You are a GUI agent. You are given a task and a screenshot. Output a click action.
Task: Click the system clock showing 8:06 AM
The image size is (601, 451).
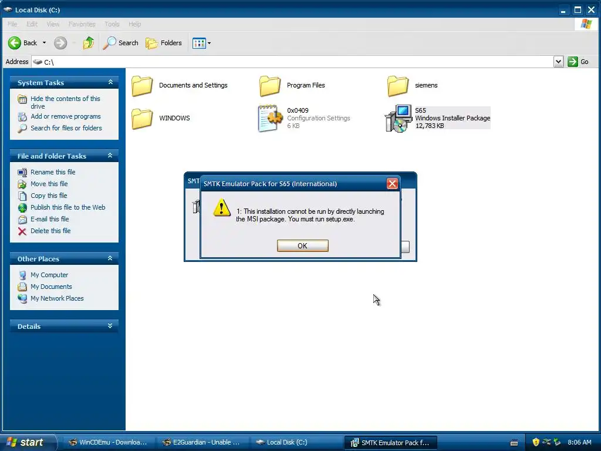579,443
